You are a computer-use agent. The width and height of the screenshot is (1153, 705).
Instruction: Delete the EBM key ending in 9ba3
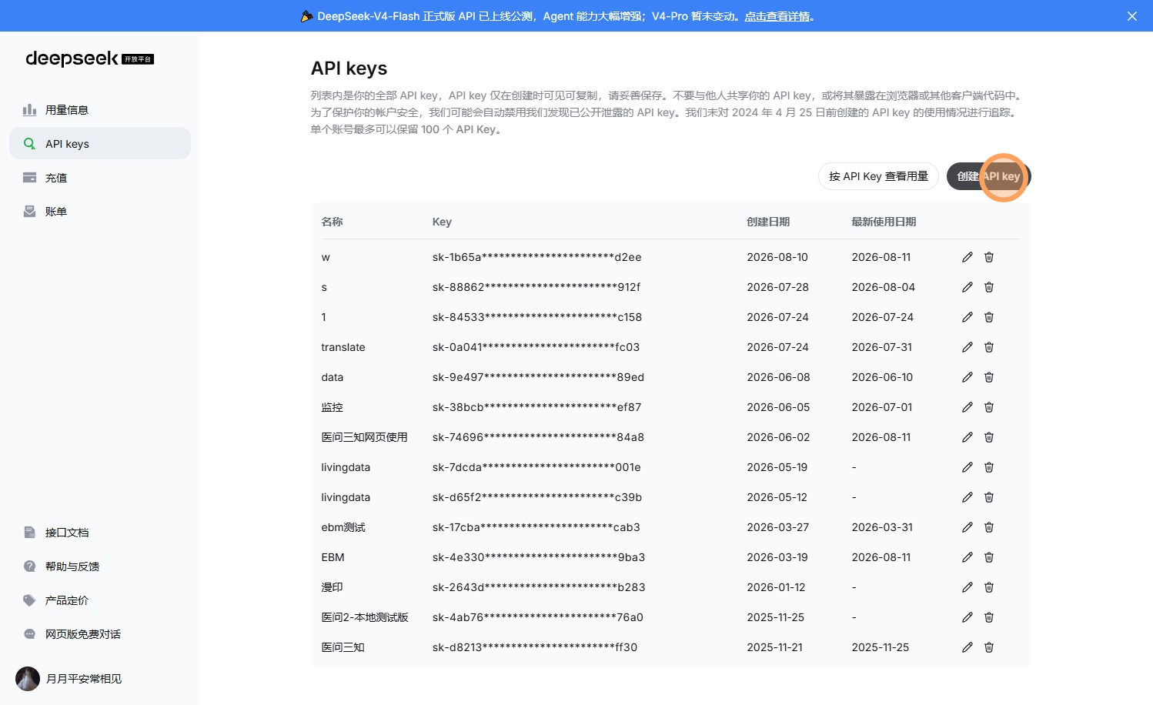click(x=989, y=557)
